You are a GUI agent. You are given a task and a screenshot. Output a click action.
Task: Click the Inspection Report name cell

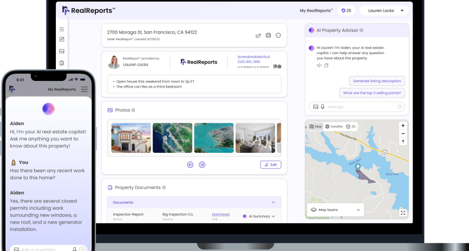[128, 215]
